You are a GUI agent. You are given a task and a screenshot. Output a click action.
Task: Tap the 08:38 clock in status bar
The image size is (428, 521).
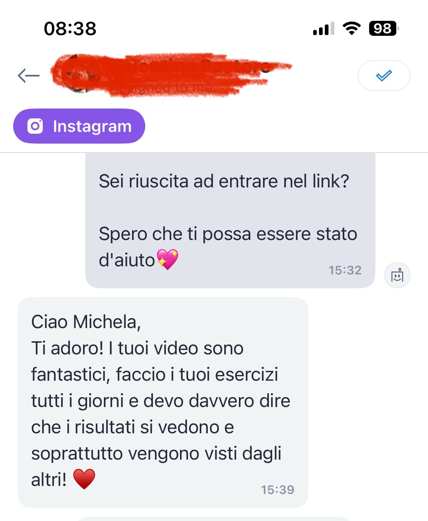[70, 28]
